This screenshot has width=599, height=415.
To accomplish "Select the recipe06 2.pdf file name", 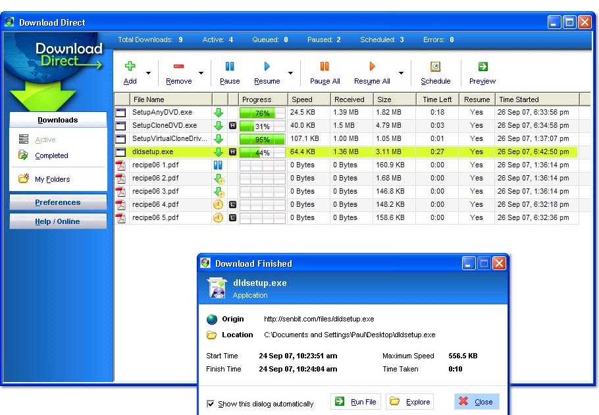I will tap(155, 178).
